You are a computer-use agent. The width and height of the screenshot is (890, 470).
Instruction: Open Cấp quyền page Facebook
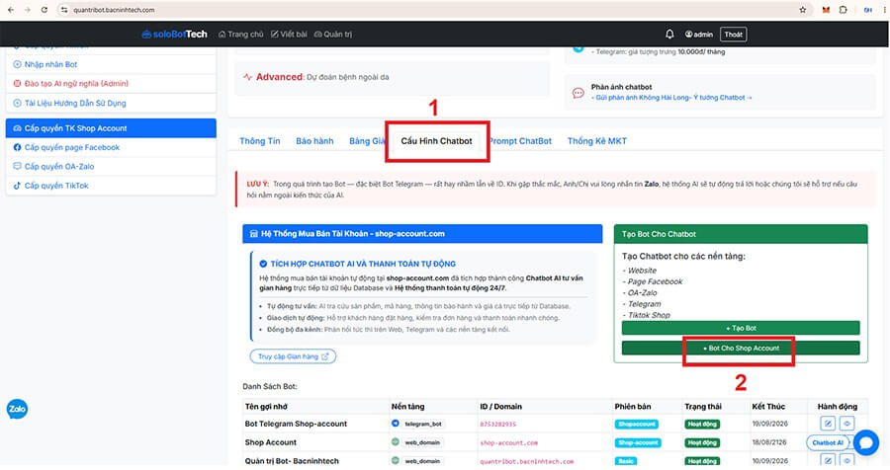[x=111, y=147]
